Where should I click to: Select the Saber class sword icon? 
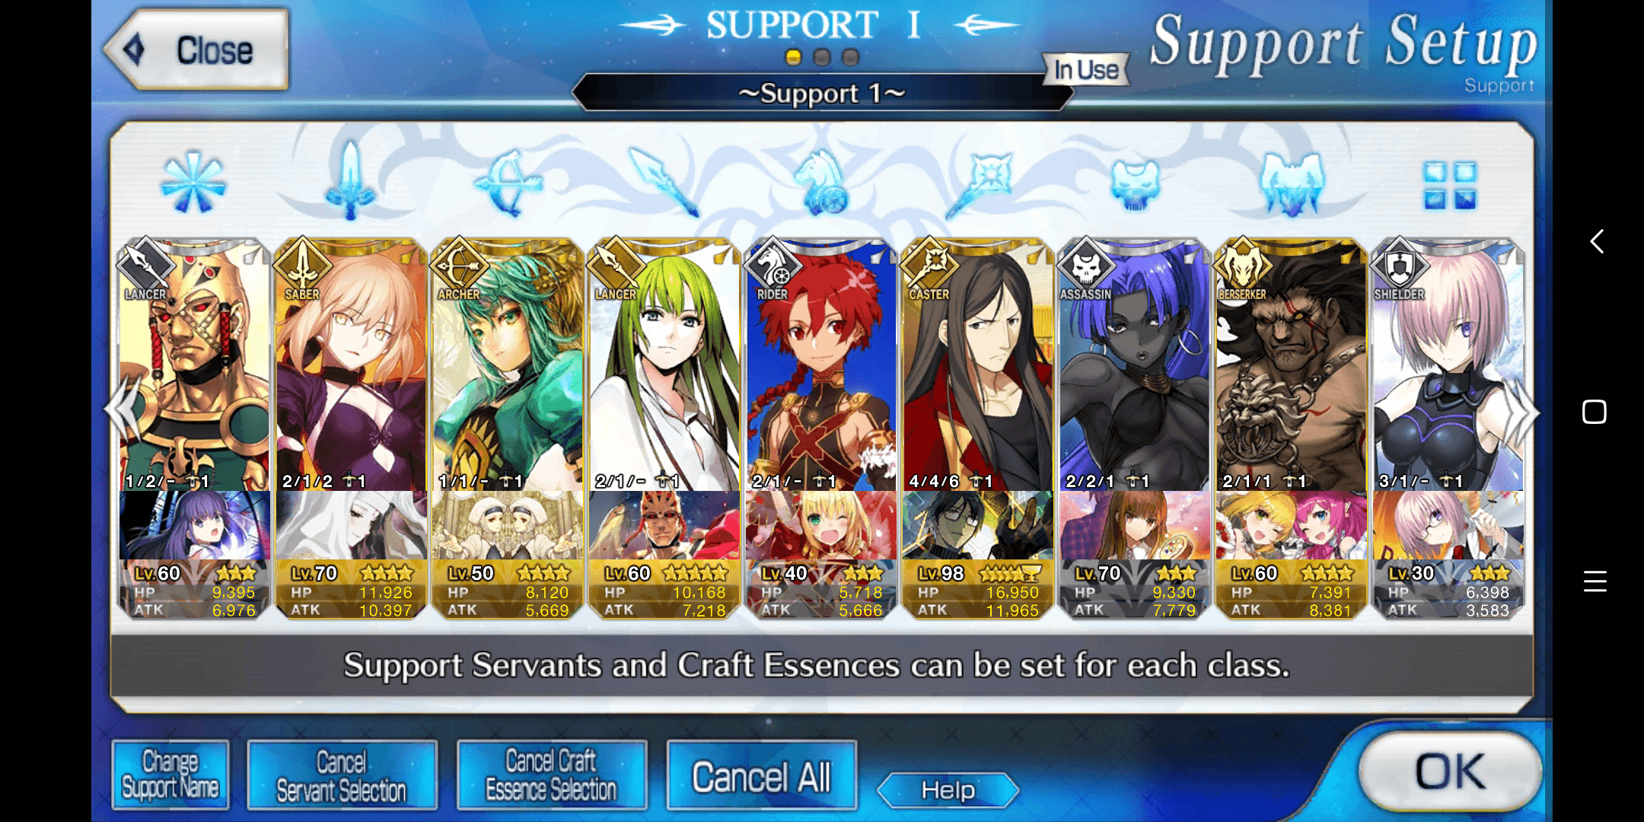pos(351,181)
